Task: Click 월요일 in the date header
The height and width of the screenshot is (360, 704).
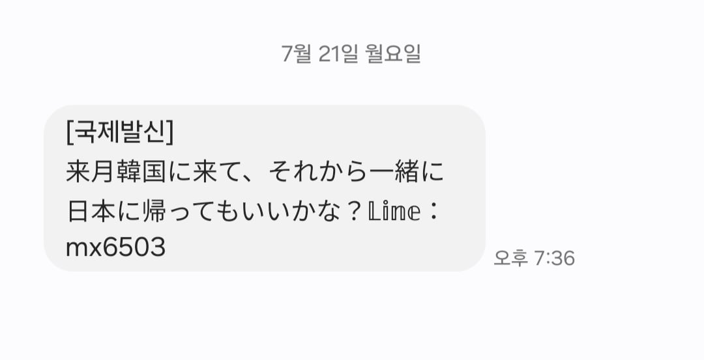Action: coord(393,54)
